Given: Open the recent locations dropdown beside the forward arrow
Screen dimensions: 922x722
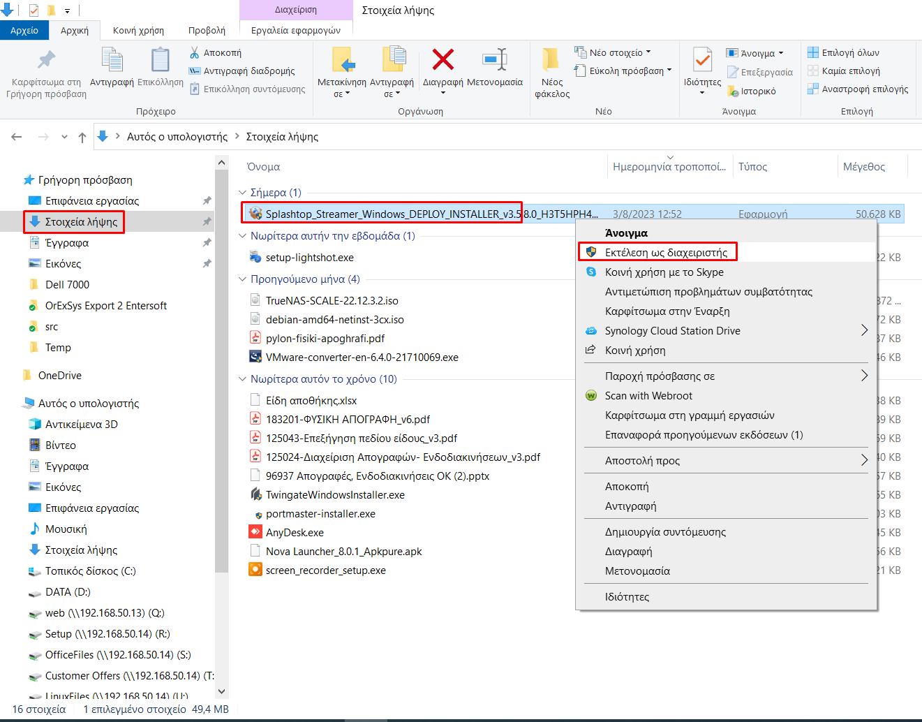Looking at the screenshot, I should point(64,137).
